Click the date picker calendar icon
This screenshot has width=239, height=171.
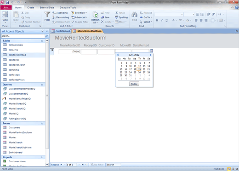coord(151,51)
